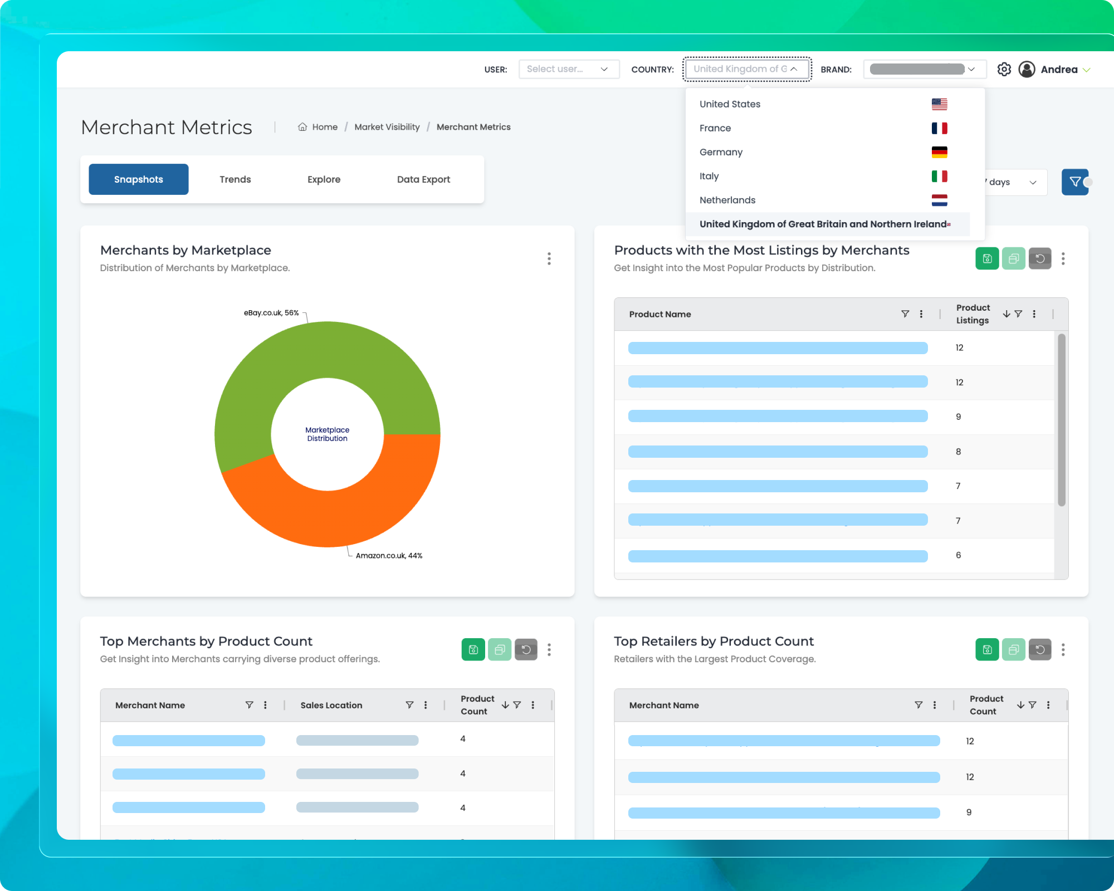Screen dimensions: 1114x891
Task: Switch to the Trends tab
Action: point(235,179)
